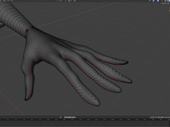Toggle mesh symmetry on Z axis
The width and height of the screenshot is (170, 127).
pyautogui.click(x=166, y=3)
